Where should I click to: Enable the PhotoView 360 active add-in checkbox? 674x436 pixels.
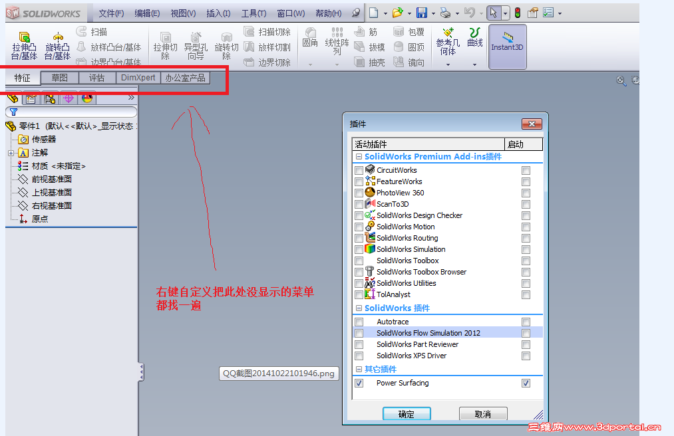(x=359, y=193)
